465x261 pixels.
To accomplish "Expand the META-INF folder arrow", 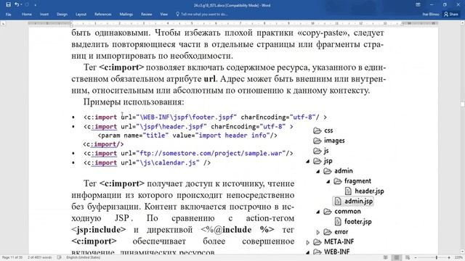I will click(x=308, y=242).
